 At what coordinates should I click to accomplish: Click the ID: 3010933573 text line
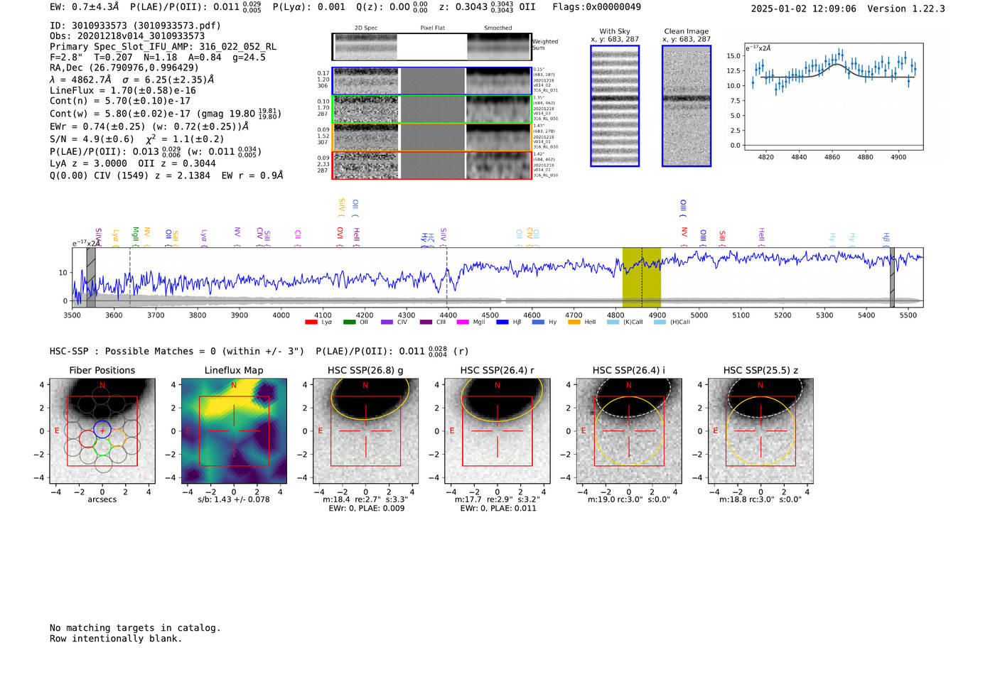tap(135, 26)
